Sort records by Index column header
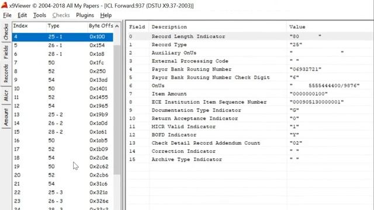Viewport: 374px width, 210px height. coord(29,26)
